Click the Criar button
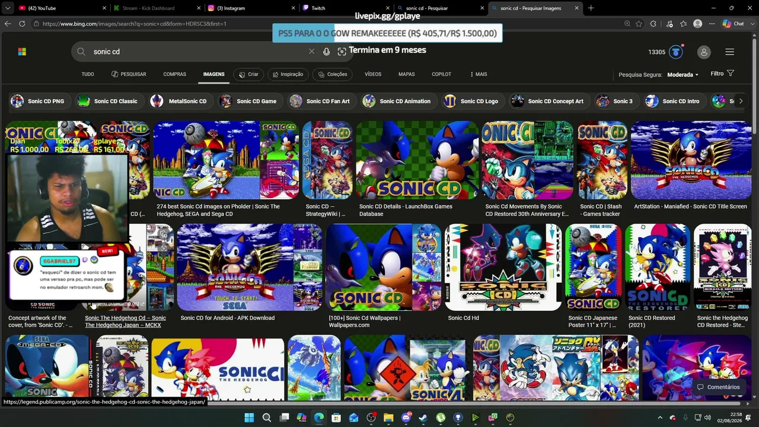759x427 pixels. pos(249,74)
